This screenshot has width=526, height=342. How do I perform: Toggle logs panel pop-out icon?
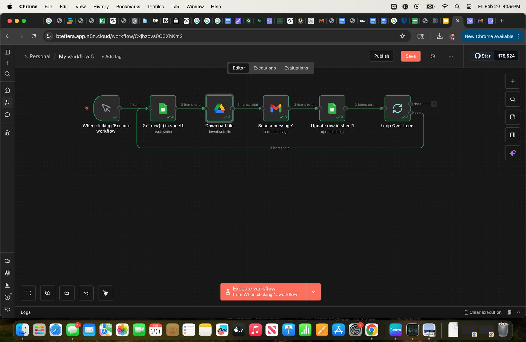pyautogui.click(x=509, y=312)
